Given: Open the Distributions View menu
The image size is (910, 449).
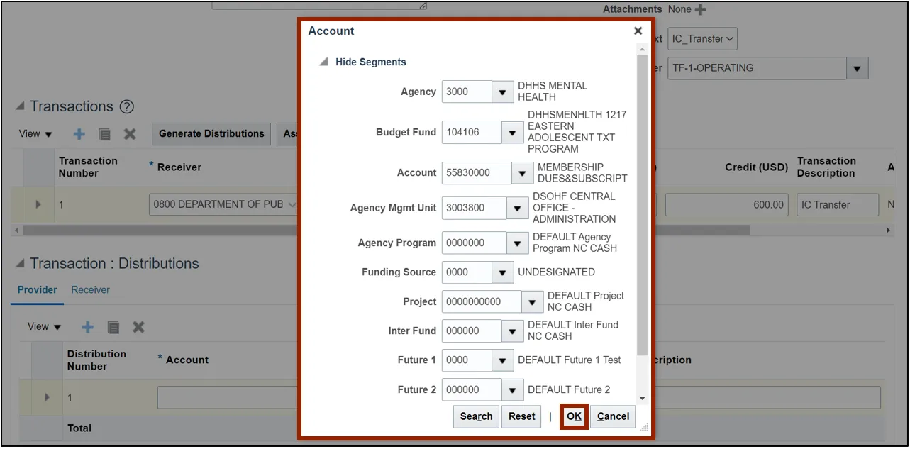Looking at the screenshot, I should (x=44, y=326).
